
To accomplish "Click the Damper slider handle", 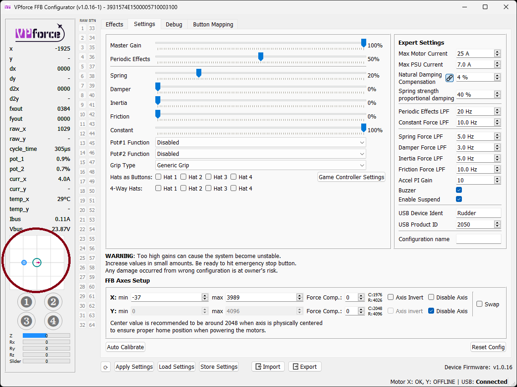I will (x=158, y=87).
